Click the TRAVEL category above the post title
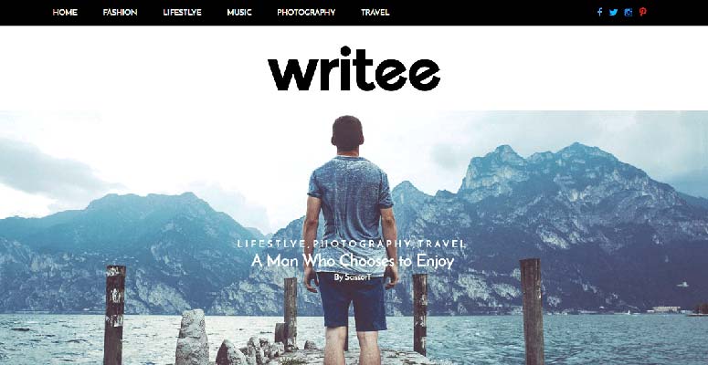 point(441,244)
